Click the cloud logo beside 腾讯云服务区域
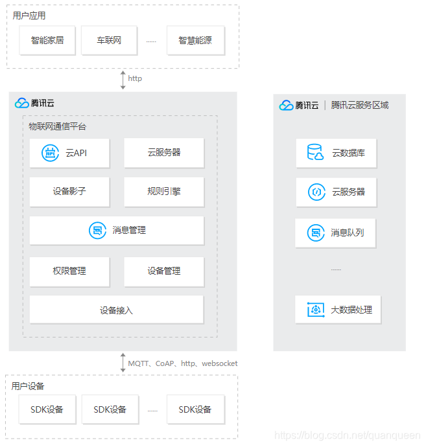Viewport: 426px width, 447px height. [x=286, y=105]
